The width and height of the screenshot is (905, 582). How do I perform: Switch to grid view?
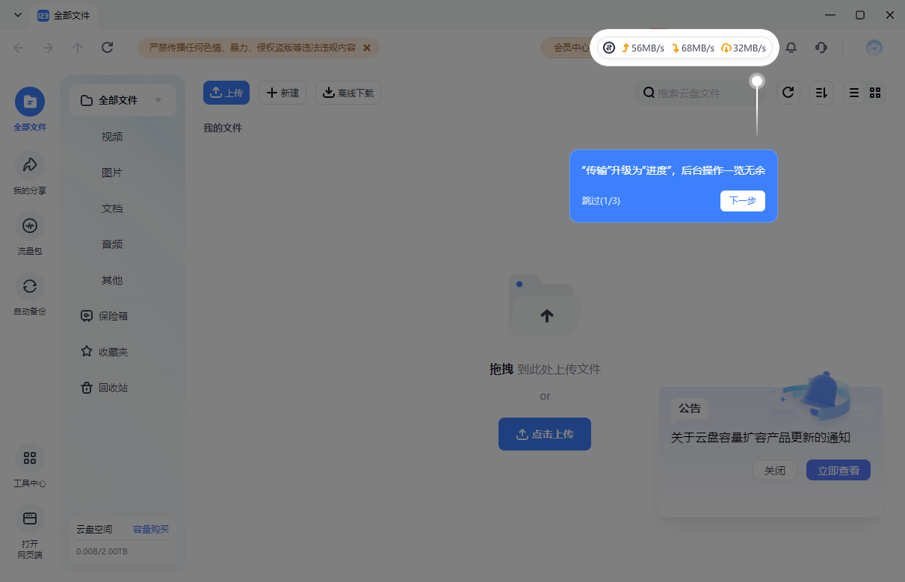875,93
